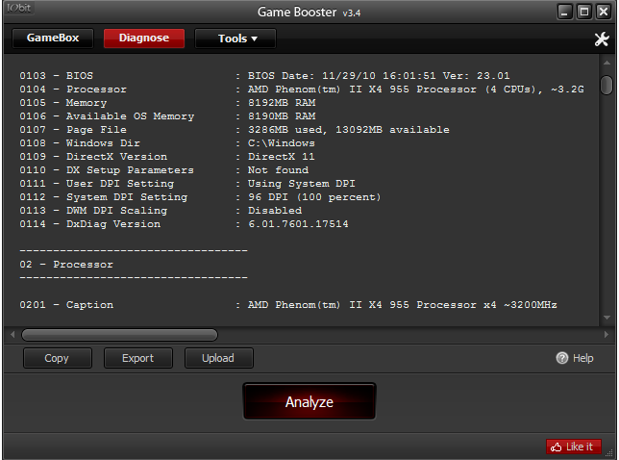This screenshot has height=460, width=619.
Task: Click the horizontal scrollbar left arrow
Action: tap(12, 335)
